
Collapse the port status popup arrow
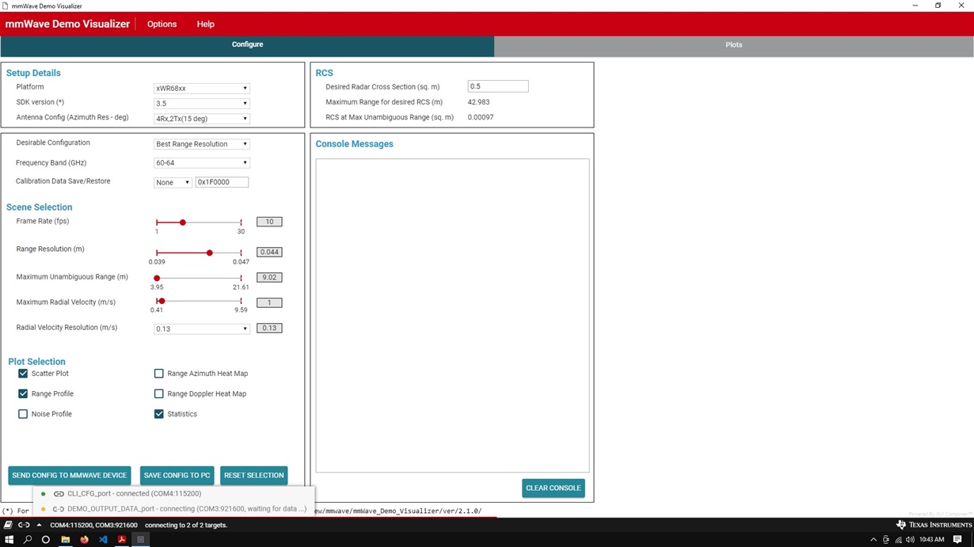[x=39, y=525]
